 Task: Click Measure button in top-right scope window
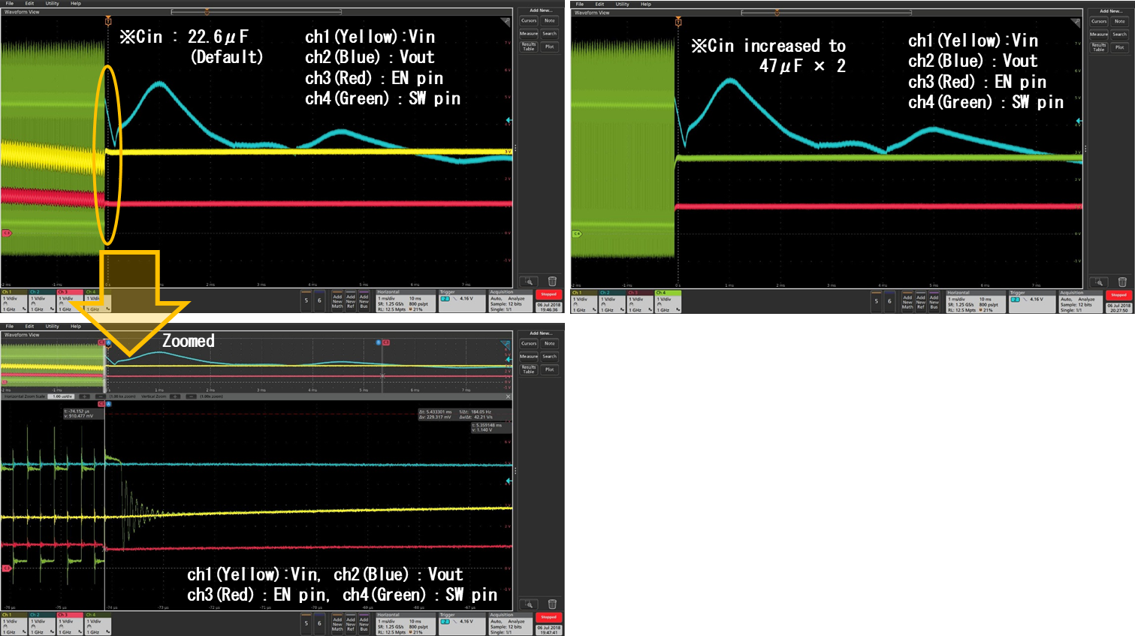coord(1099,34)
